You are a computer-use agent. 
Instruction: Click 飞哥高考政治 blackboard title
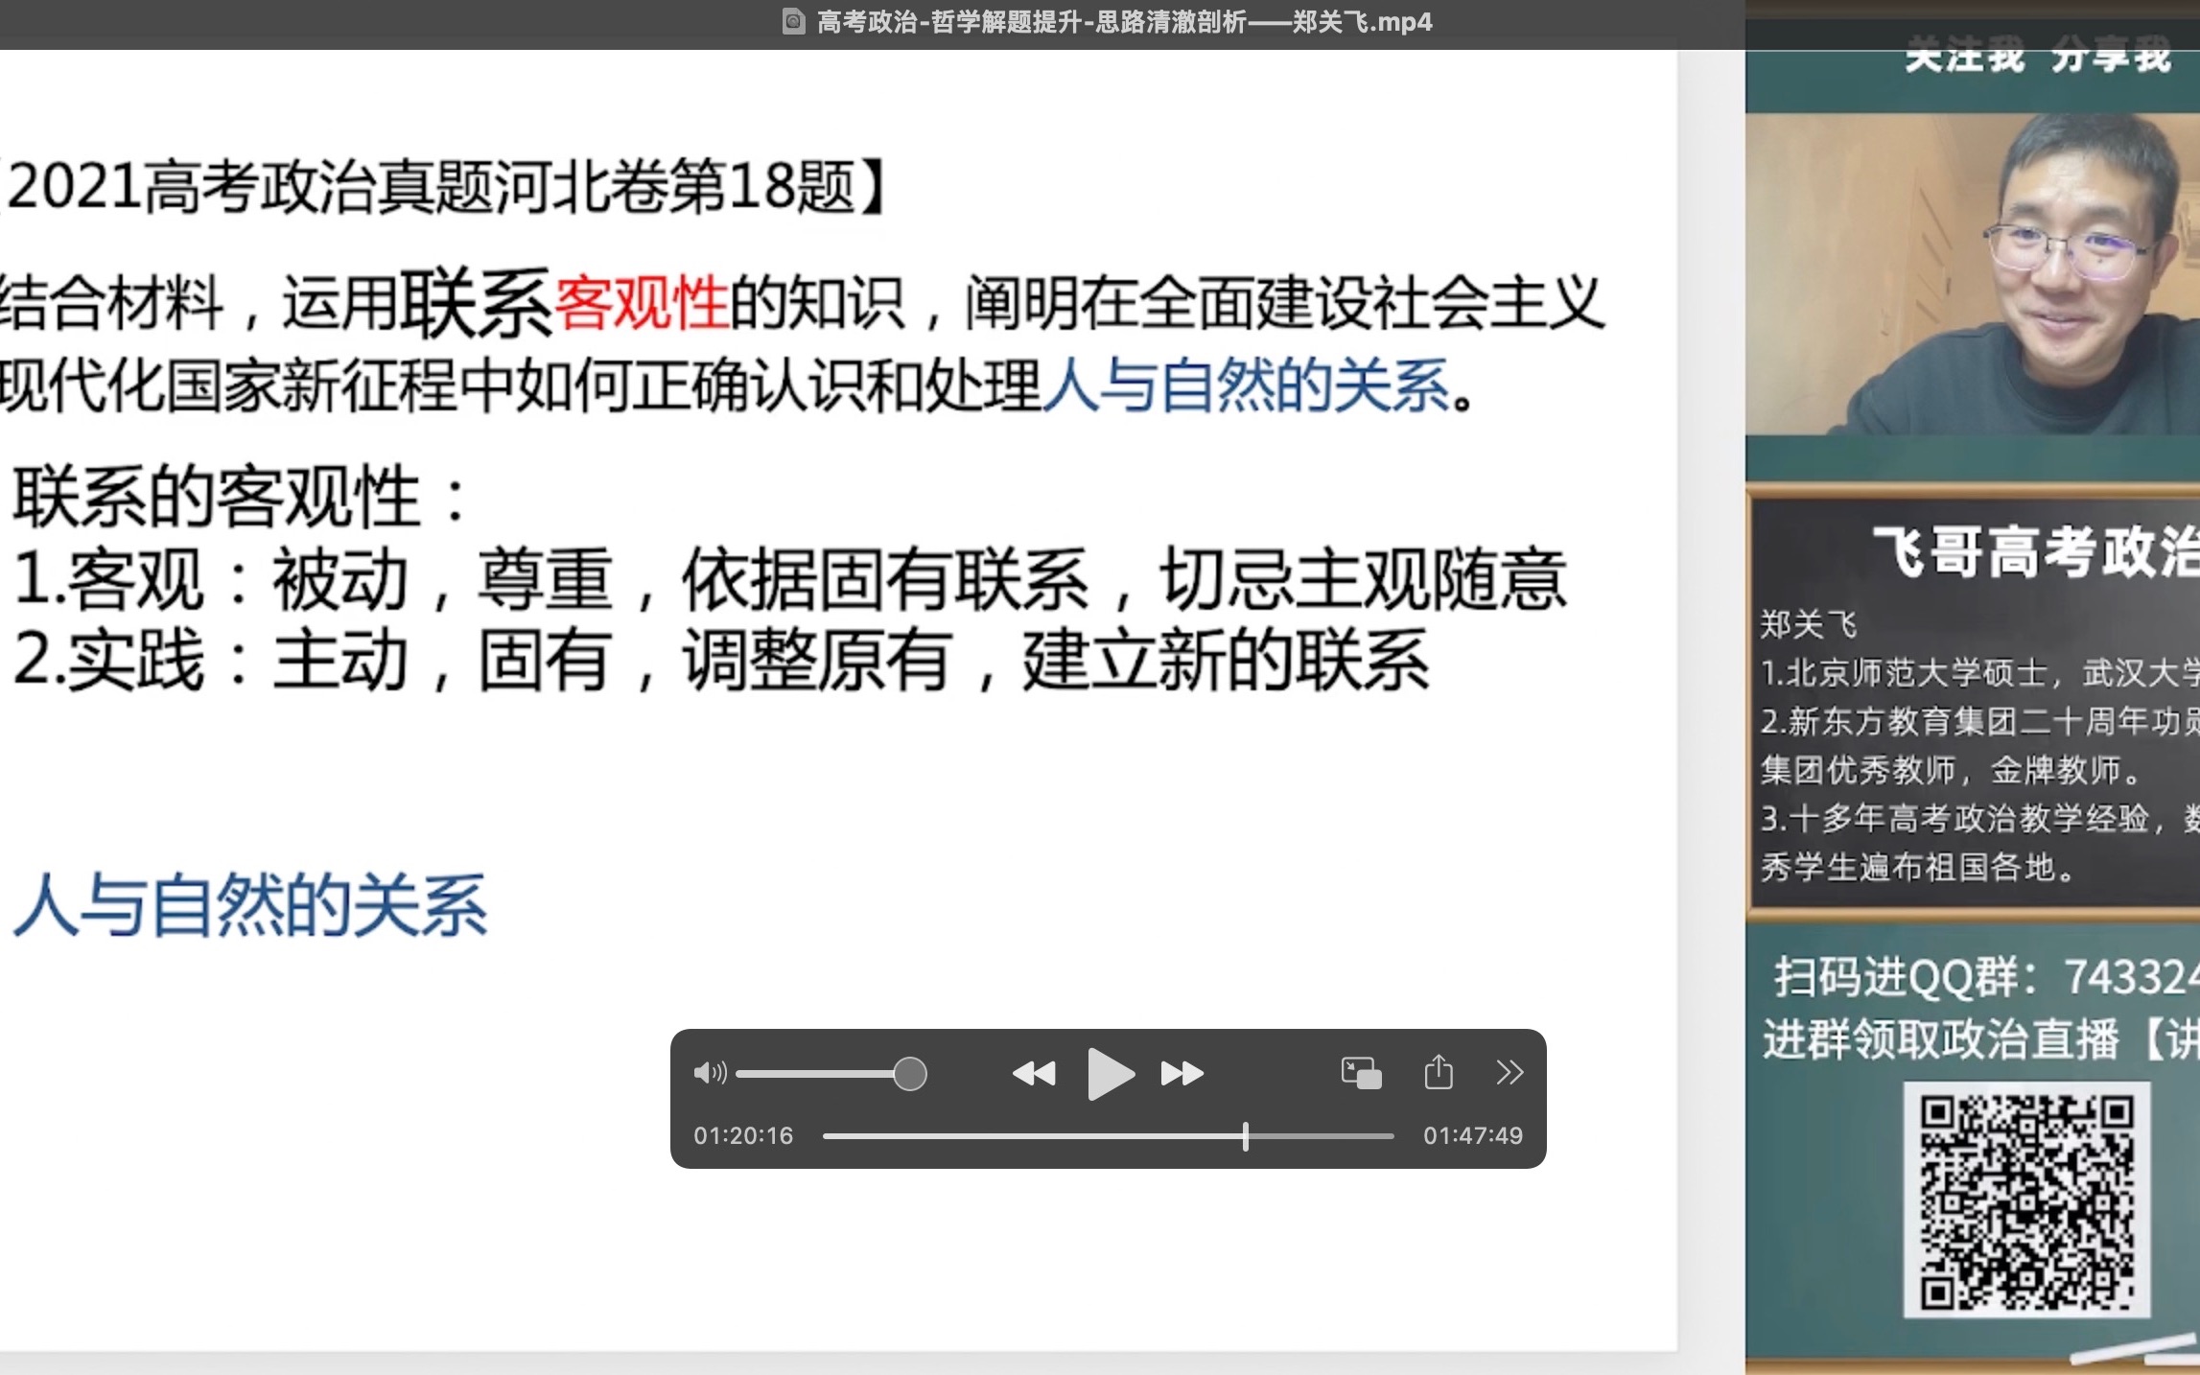(2036, 552)
